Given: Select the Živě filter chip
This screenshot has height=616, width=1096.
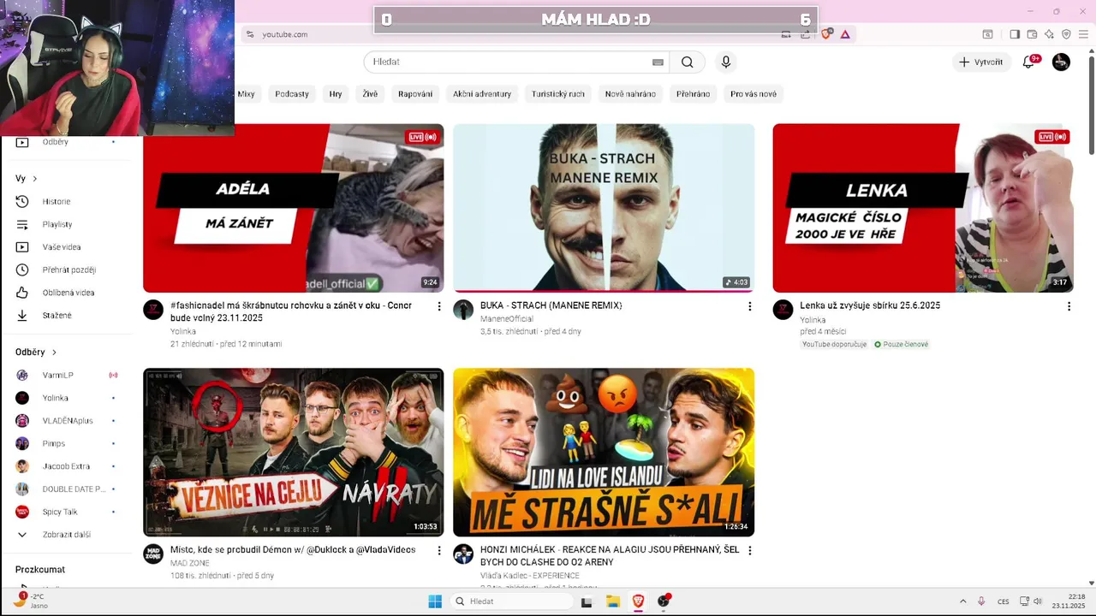Looking at the screenshot, I should pyautogui.click(x=370, y=94).
